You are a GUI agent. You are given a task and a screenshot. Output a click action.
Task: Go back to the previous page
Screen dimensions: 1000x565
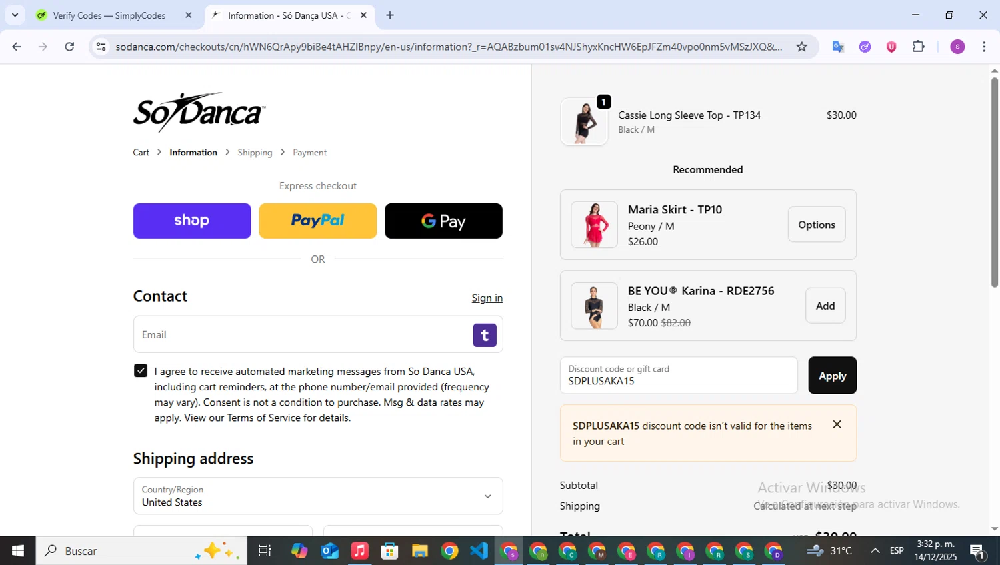coord(17,47)
